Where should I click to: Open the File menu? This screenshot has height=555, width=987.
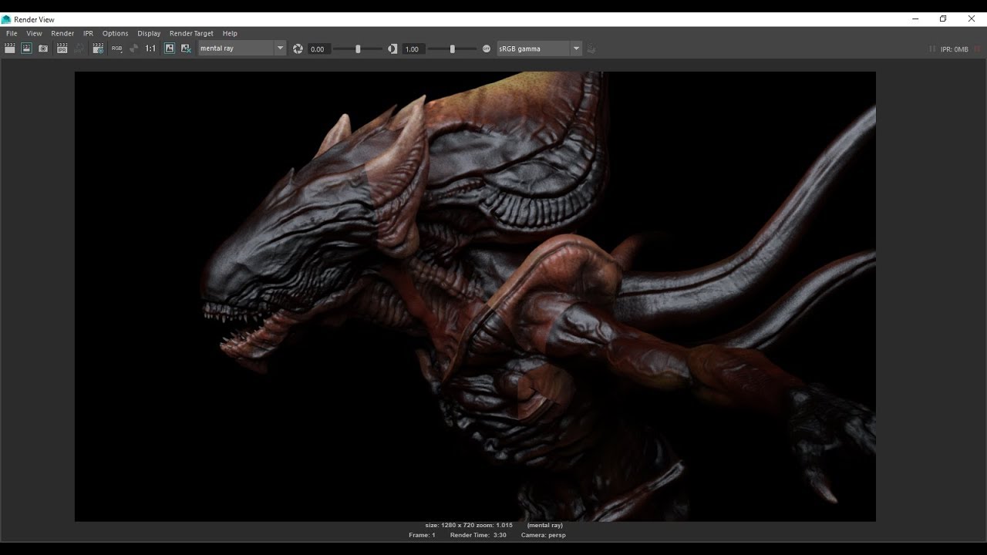tap(12, 33)
